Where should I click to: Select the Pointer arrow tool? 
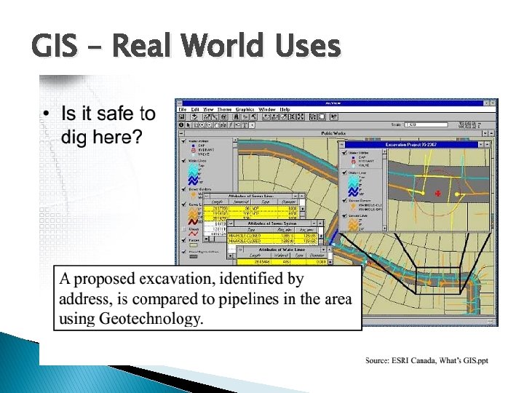pos(188,125)
